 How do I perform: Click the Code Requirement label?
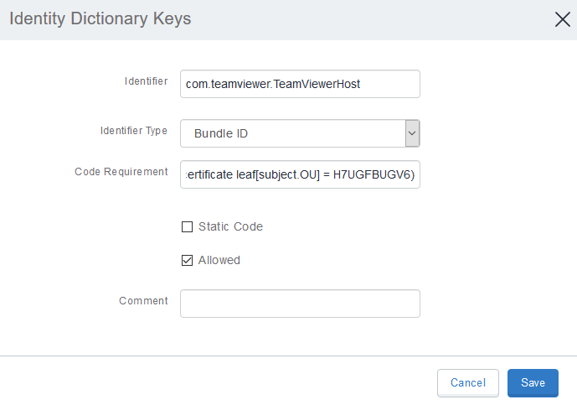[x=121, y=172]
